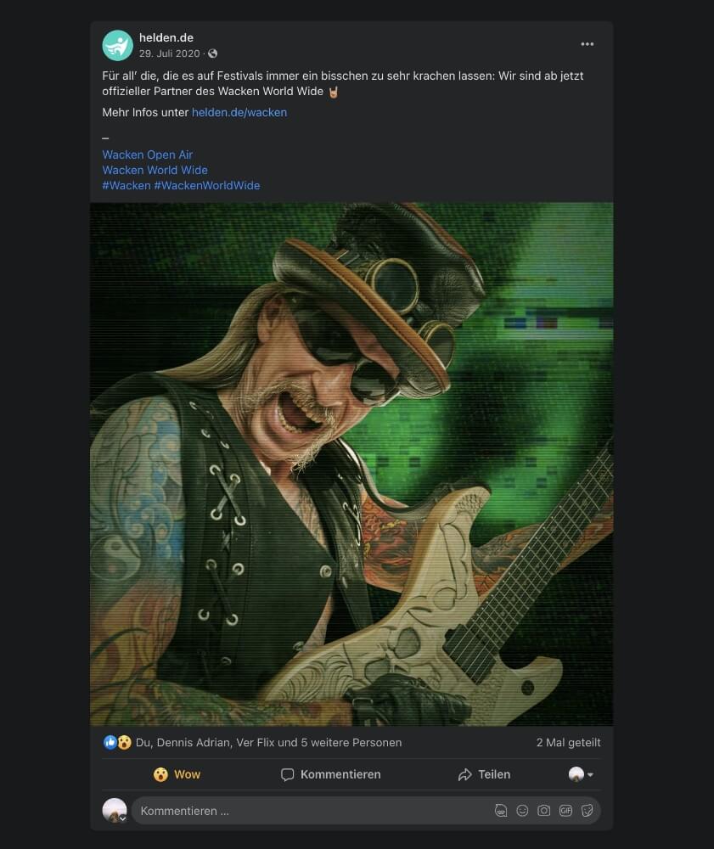Viewport: 714px width, 849px height.
Task: Open the sticker picker in comment box
Action: 587,811
